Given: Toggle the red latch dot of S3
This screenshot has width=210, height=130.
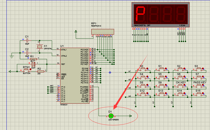Looking at the screenshot, I should tap(203, 68).
